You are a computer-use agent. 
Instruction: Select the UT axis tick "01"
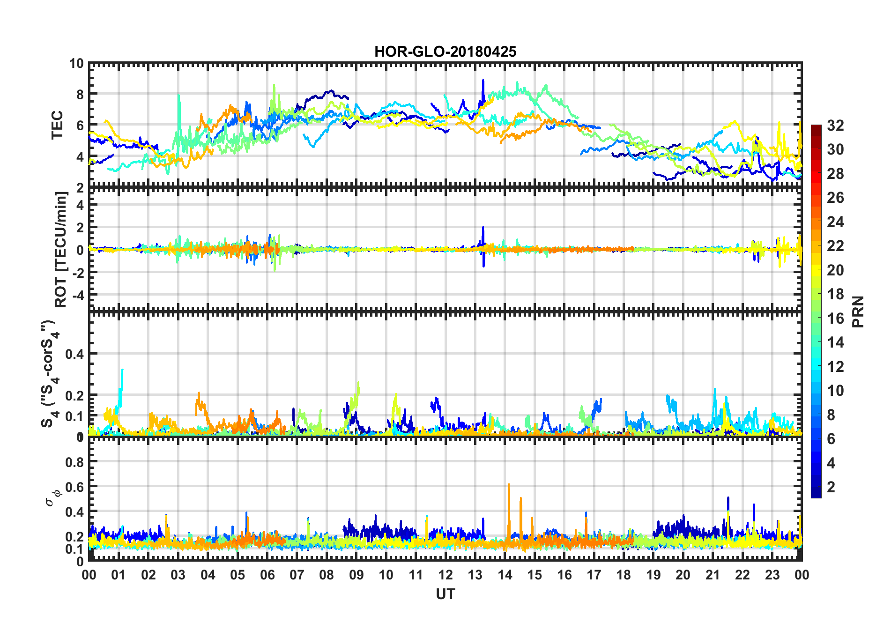(x=119, y=575)
